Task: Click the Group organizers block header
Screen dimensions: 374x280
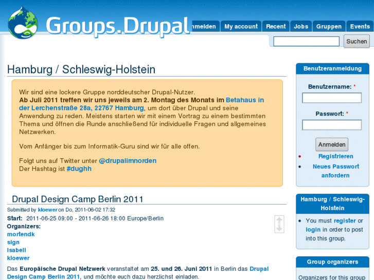Action: coord(332,262)
